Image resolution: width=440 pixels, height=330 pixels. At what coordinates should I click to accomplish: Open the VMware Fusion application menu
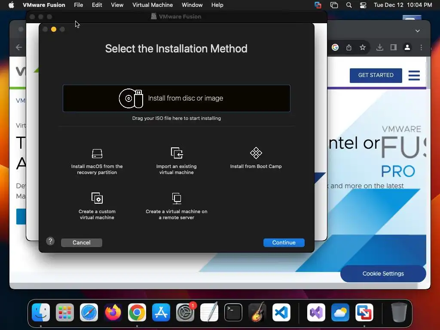coord(44,5)
